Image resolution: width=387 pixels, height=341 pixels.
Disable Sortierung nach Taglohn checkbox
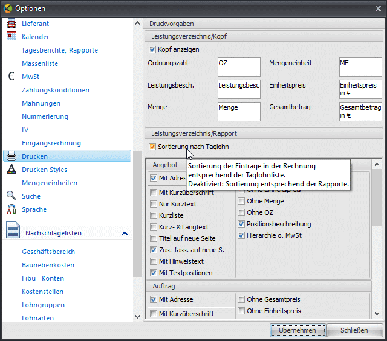(x=152, y=147)
